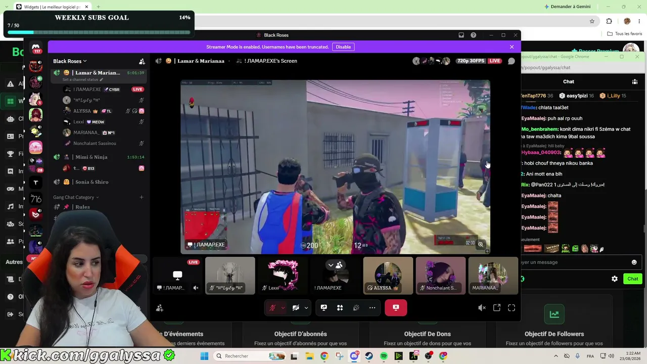The height and width of the screenshot is (364, 647).
Task: Join Mimi & Ninja voice channel
Action: tap(99, 157)
